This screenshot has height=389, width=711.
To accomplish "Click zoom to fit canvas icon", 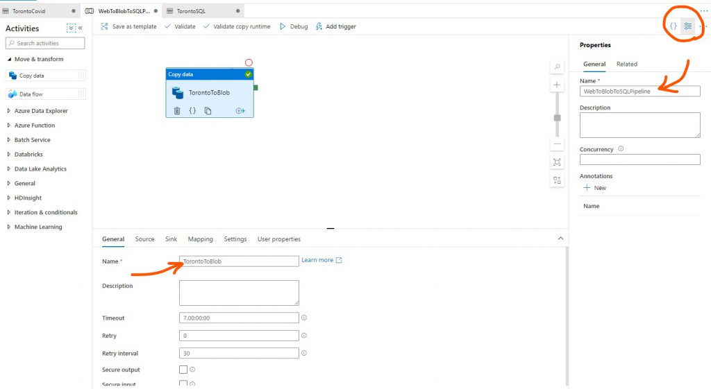I will pos(557,162).
